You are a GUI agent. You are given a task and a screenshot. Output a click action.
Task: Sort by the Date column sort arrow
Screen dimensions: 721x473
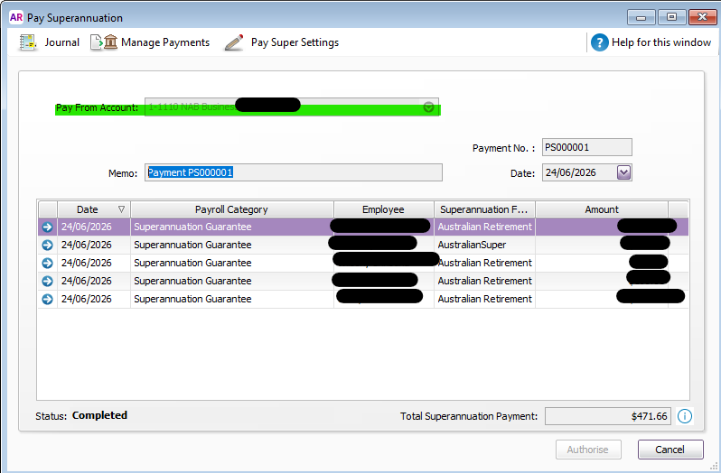[121, 209]
